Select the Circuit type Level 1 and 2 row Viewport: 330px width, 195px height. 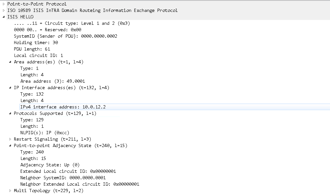pos(72,23)
